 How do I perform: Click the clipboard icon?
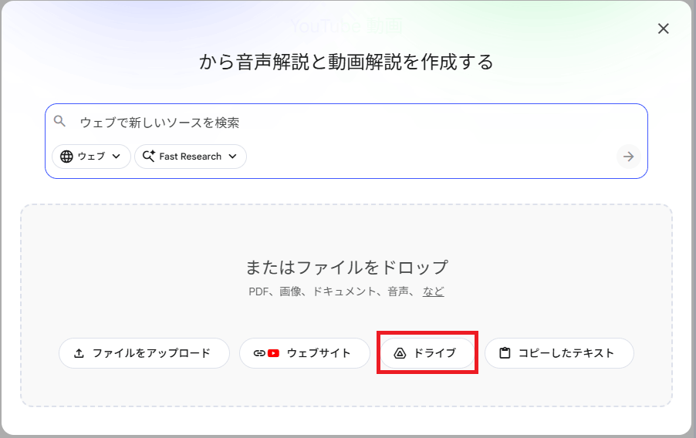pos(505,353)
